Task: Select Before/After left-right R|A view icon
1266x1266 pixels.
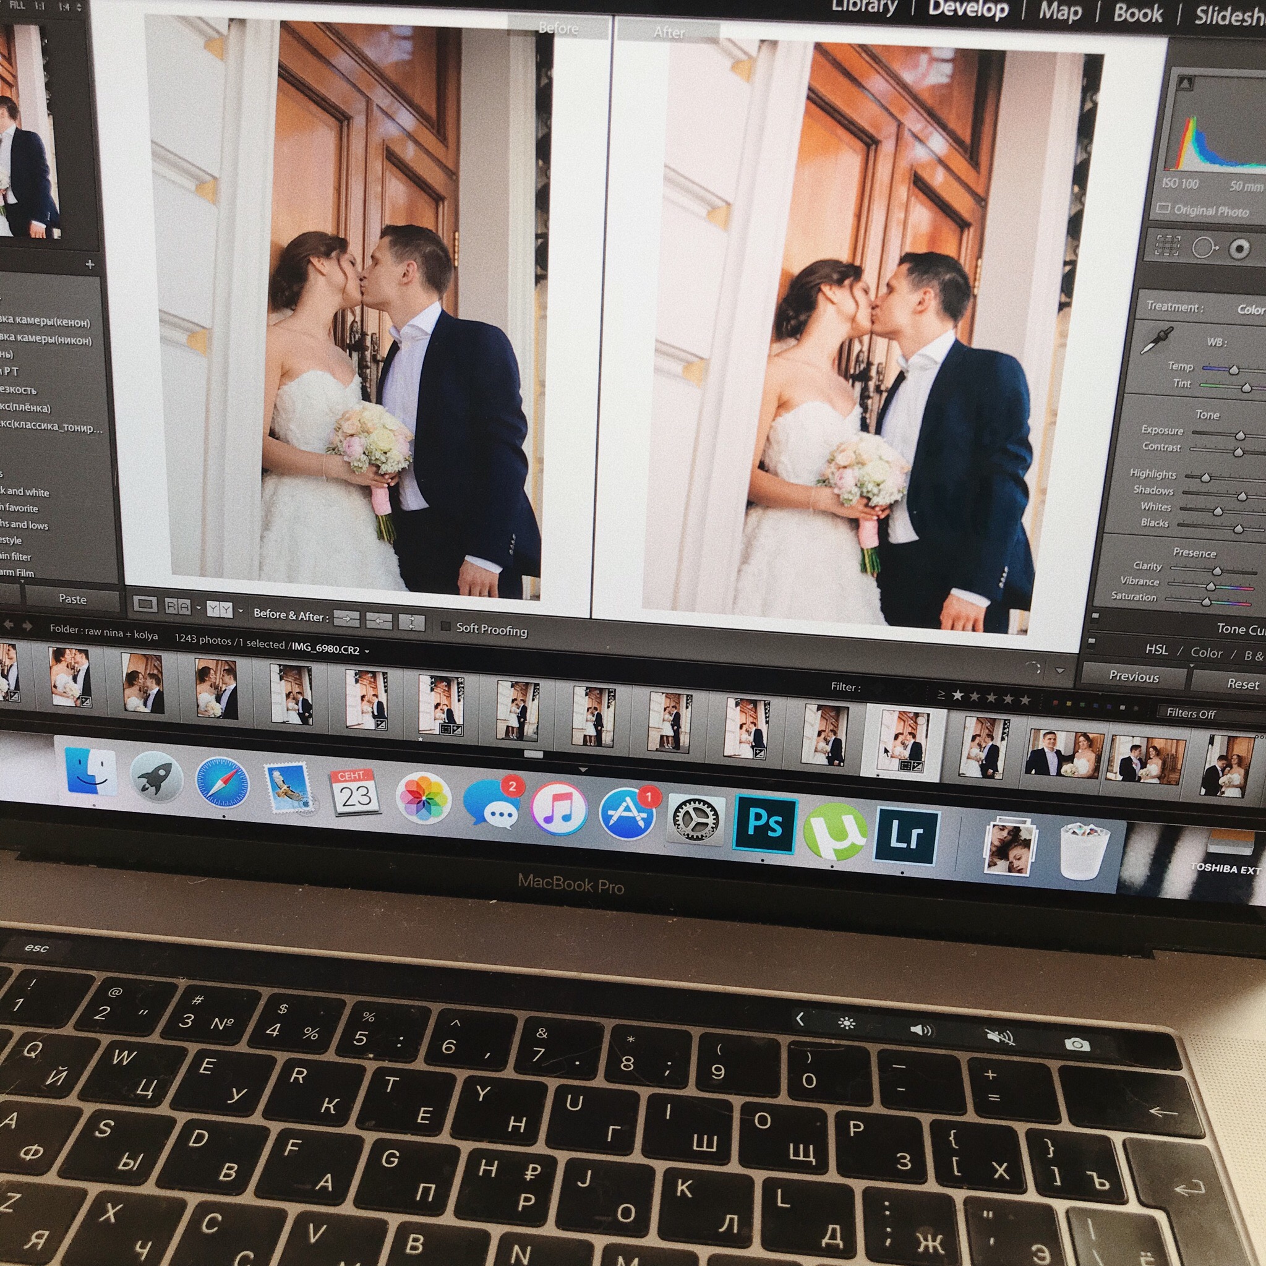Action: point(177,607)
